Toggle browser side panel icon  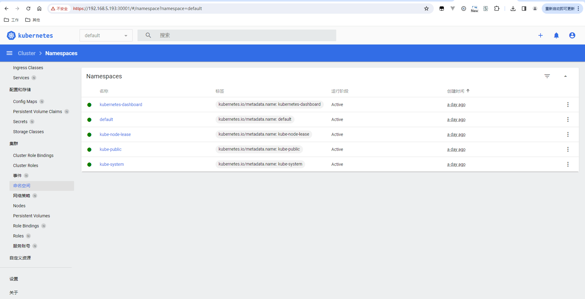pyautogui.click(x=524, y=9)
